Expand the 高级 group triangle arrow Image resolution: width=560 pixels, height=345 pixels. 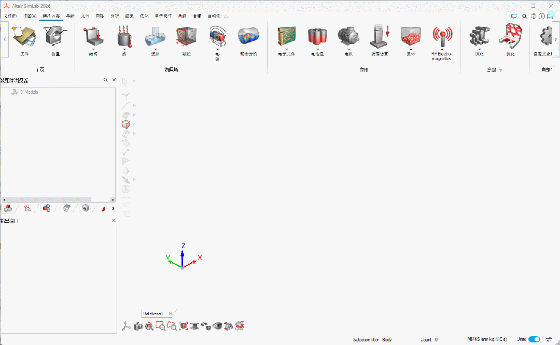(501, 70)
